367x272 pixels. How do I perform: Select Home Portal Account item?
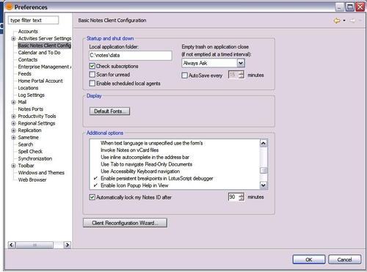tap(40, 81)
